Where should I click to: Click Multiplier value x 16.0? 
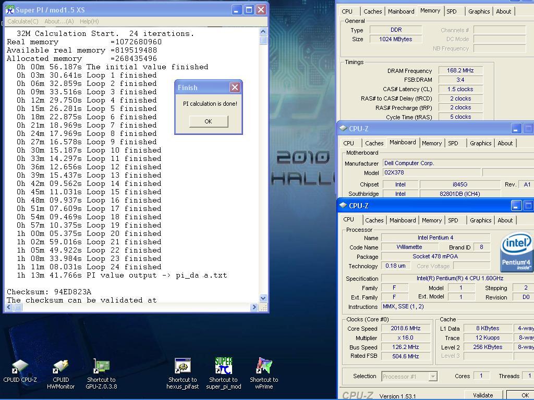click(x=406, y=337)
